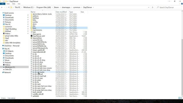Click the DayZServer_x64 application icon

click(x=31, y=36)
